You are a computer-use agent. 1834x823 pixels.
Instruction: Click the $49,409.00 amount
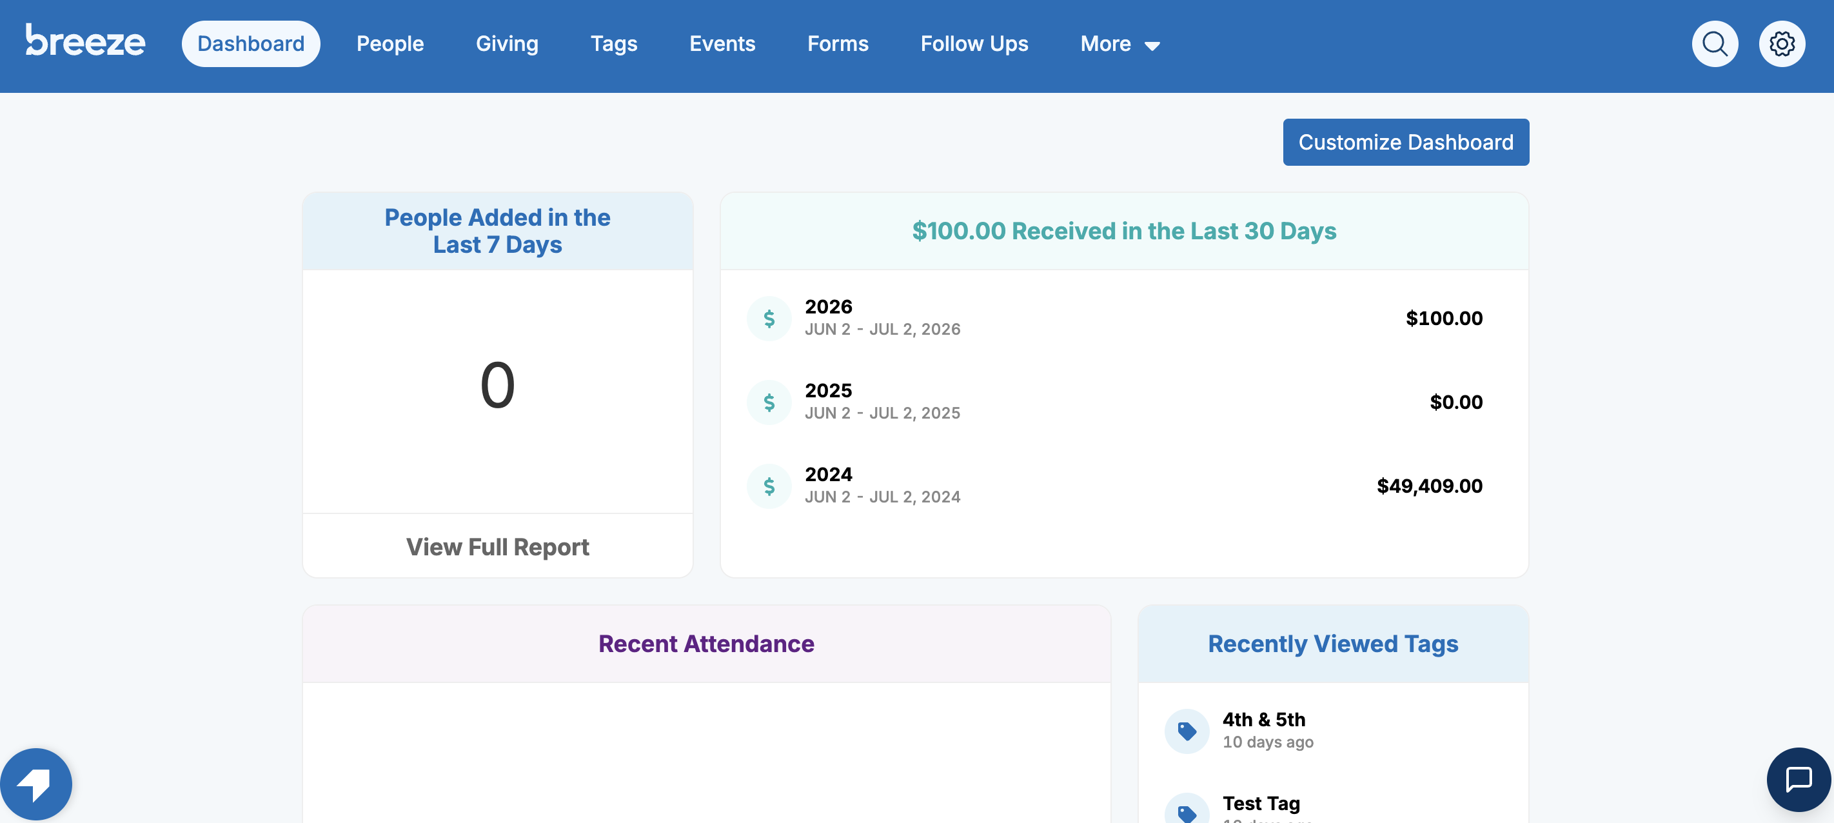(1429, 486)
